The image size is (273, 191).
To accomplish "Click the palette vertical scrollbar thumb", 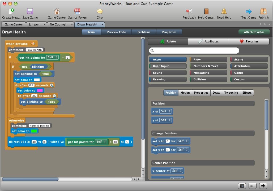I will click(x=266, y=115).
